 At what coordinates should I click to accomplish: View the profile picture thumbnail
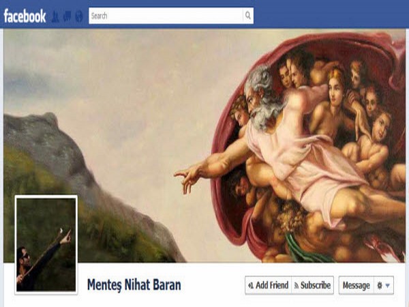point(46,245)
